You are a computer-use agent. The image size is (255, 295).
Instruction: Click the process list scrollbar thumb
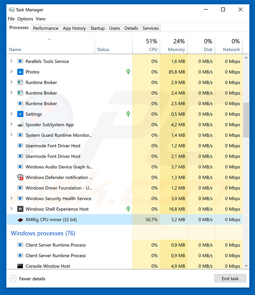pyautogui.click(x=246, y=120)
